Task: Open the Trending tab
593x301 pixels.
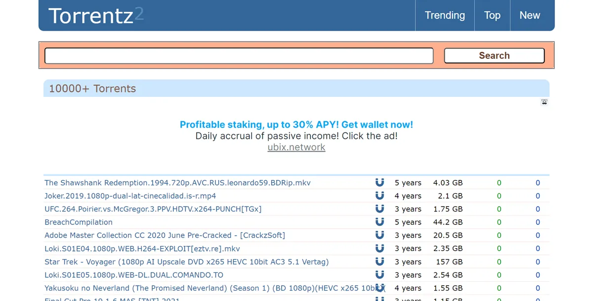Action: 445,15
